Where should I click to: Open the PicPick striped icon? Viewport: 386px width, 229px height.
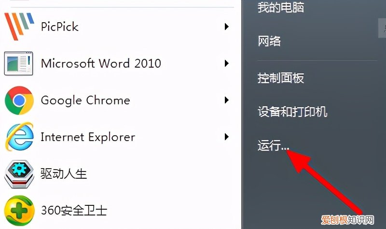click(x=19, y=27)
